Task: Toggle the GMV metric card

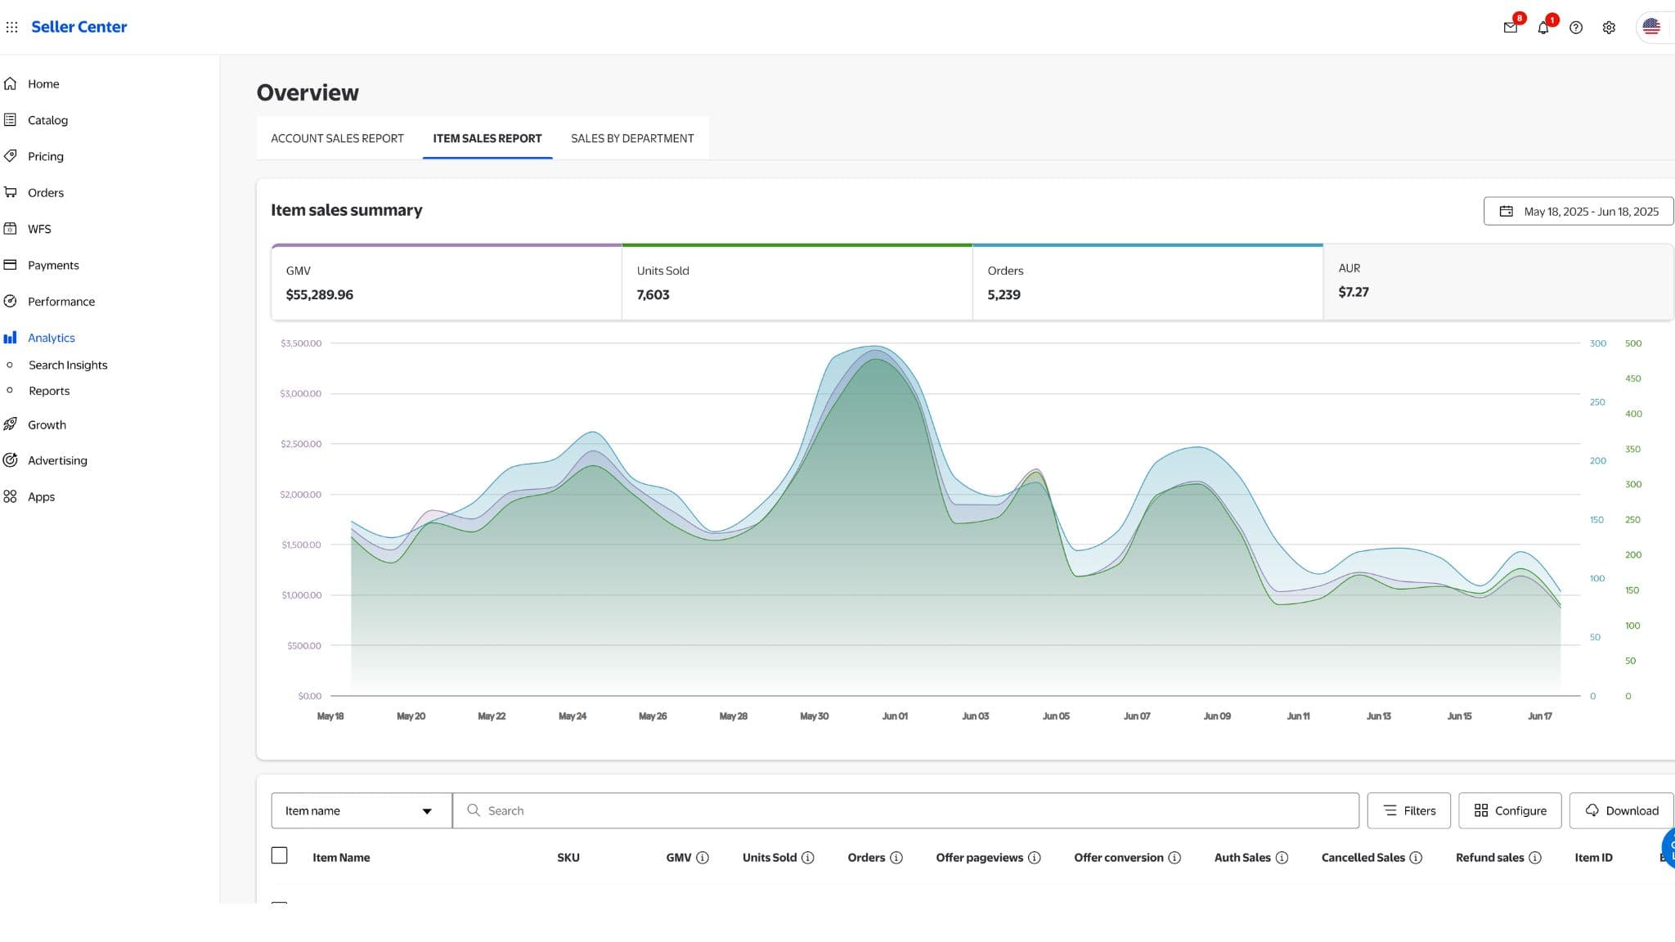Action: (446, 282)
